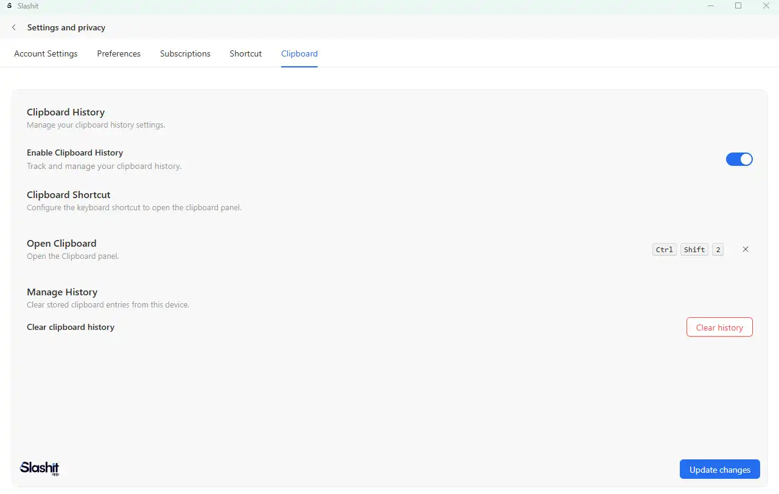The height and width of the screenshot is (494, 779).
Task: Remove the Open Clipboard shortcut with the X icon
Action: pos(746,249)
